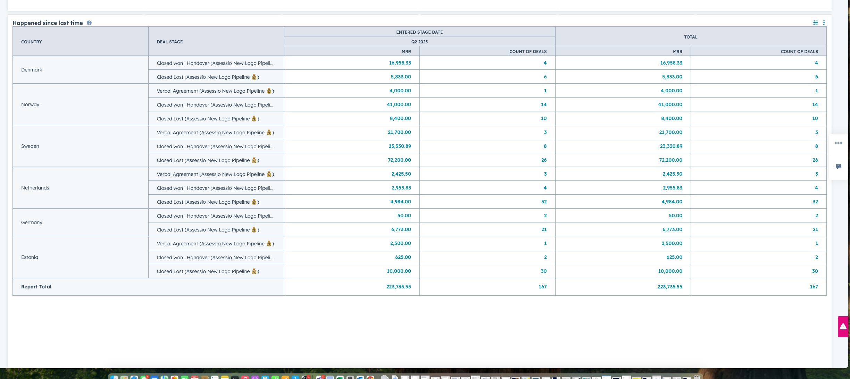The height and width of the screenshot is (379, 850).
Task: Click the DEAL STAGE column header
Action: click(x=169, y=42)
